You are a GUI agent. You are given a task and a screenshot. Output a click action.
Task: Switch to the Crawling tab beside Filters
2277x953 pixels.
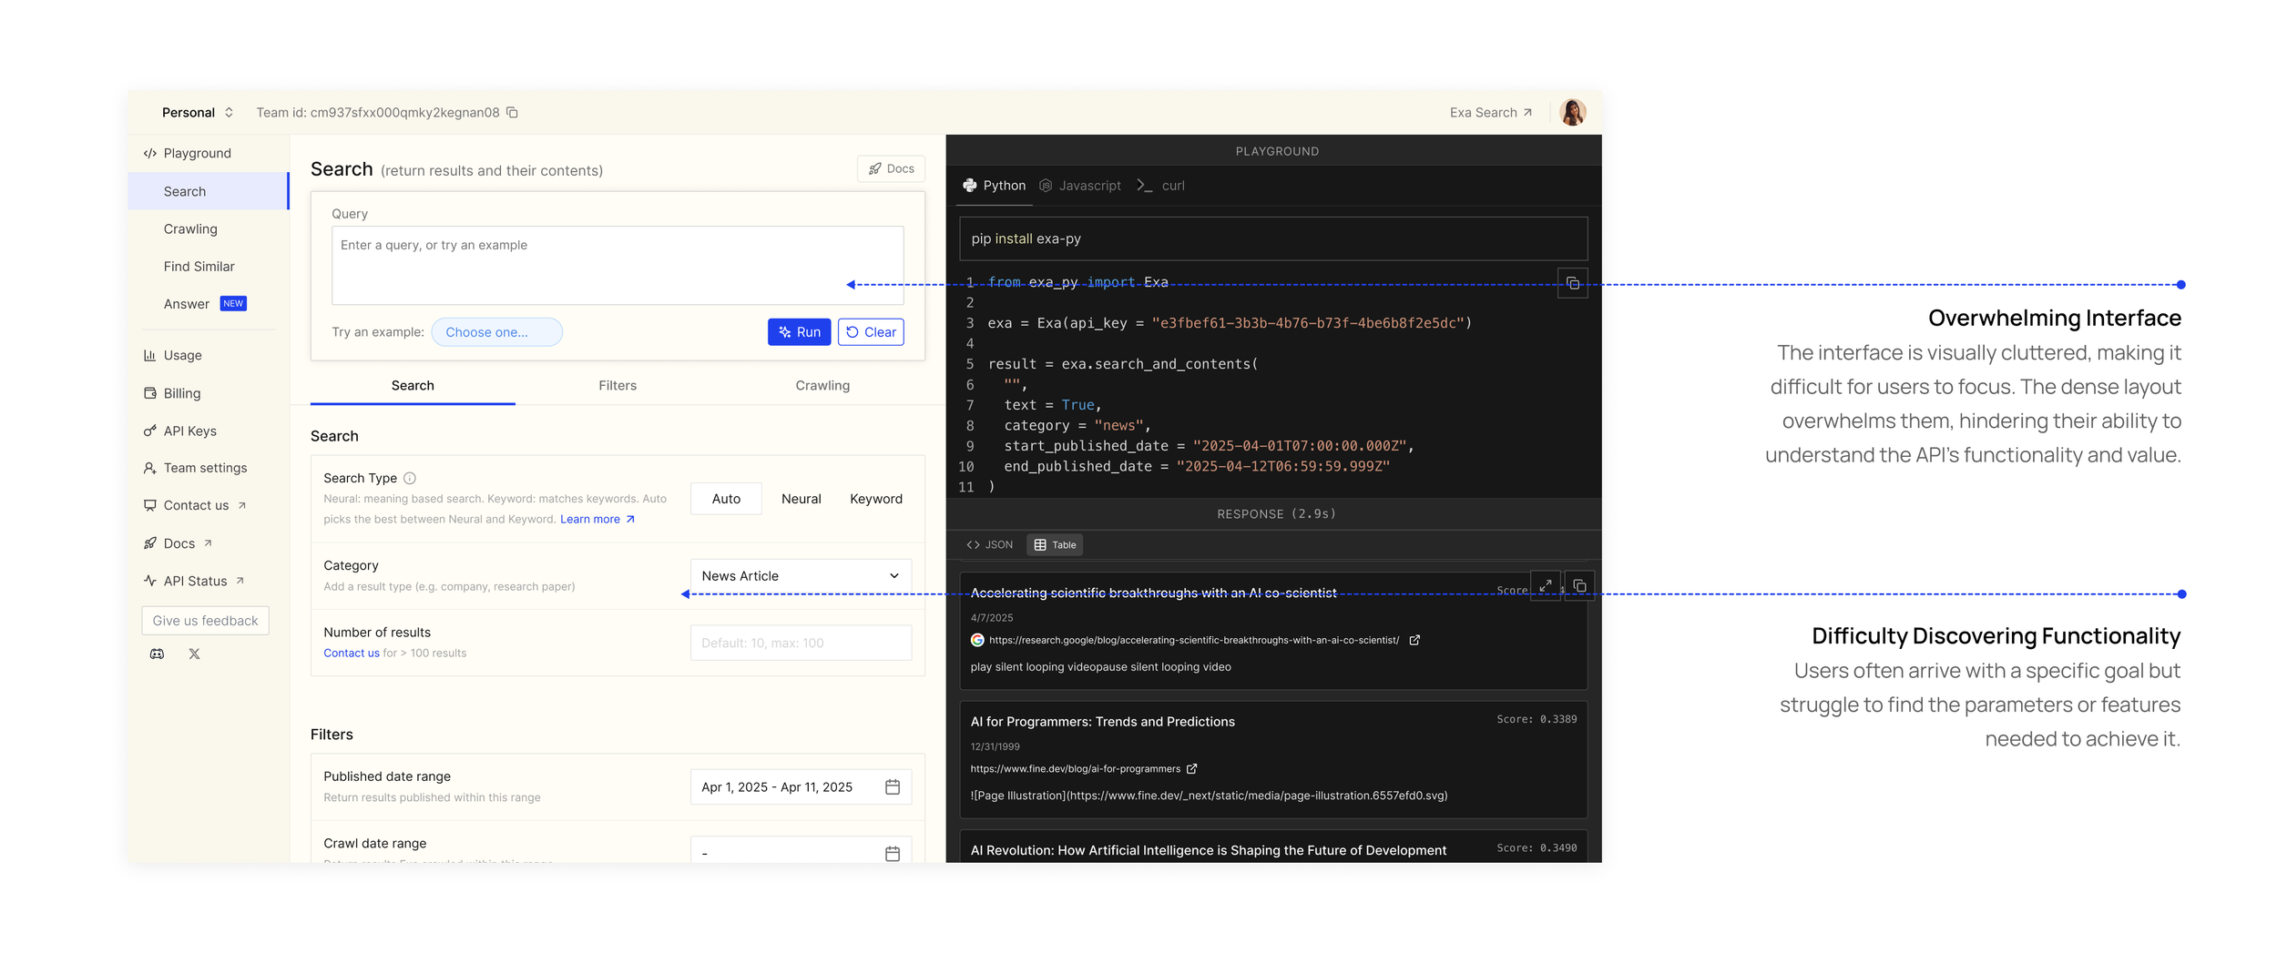pos(822,386)
